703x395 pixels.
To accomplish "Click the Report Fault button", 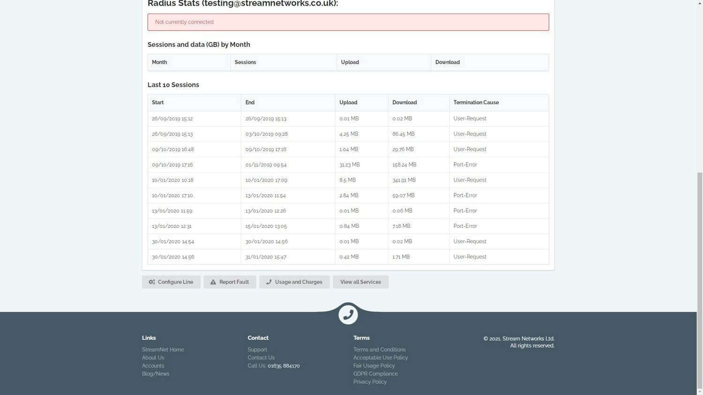I will pos(230,282).
